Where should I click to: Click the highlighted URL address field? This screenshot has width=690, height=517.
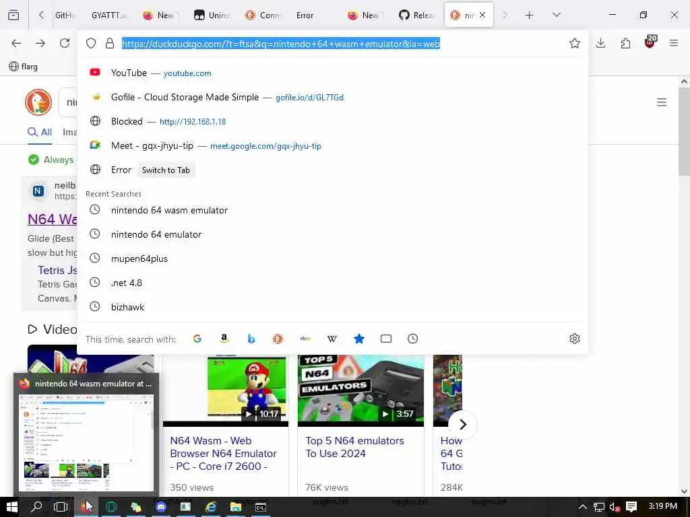pos(281,44)
